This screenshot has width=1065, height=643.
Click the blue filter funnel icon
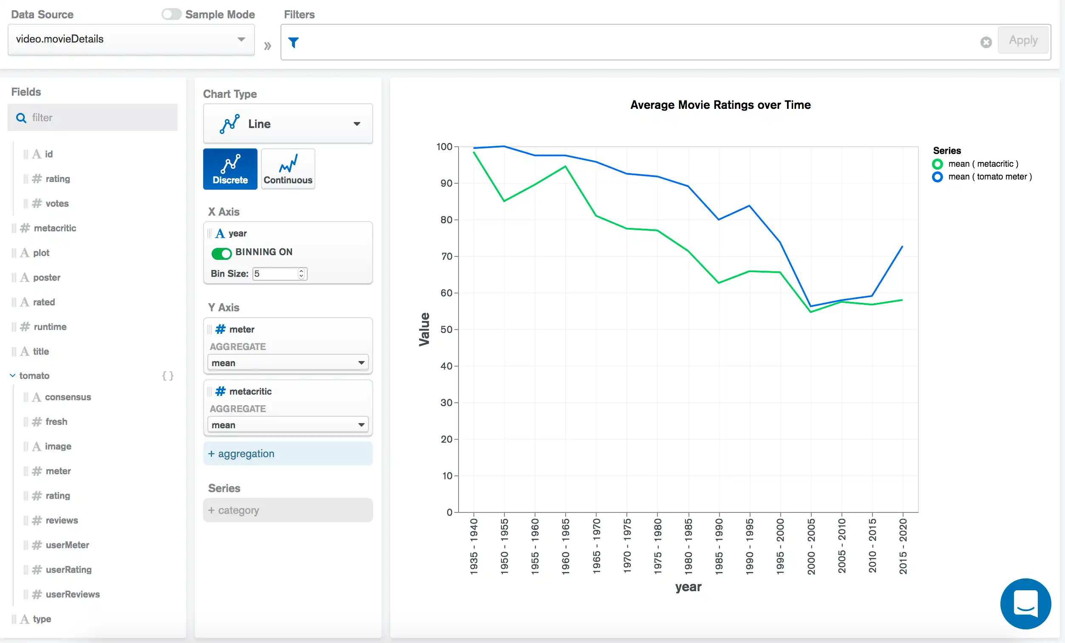tap(294, 43)
